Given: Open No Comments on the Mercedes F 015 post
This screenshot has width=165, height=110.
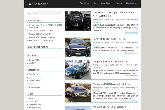Looking at the screenshot, I should (97, 90).
